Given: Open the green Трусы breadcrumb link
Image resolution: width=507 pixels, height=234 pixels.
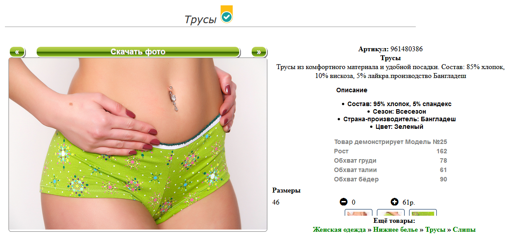Looking at the screenshot, I should point(435,230).
